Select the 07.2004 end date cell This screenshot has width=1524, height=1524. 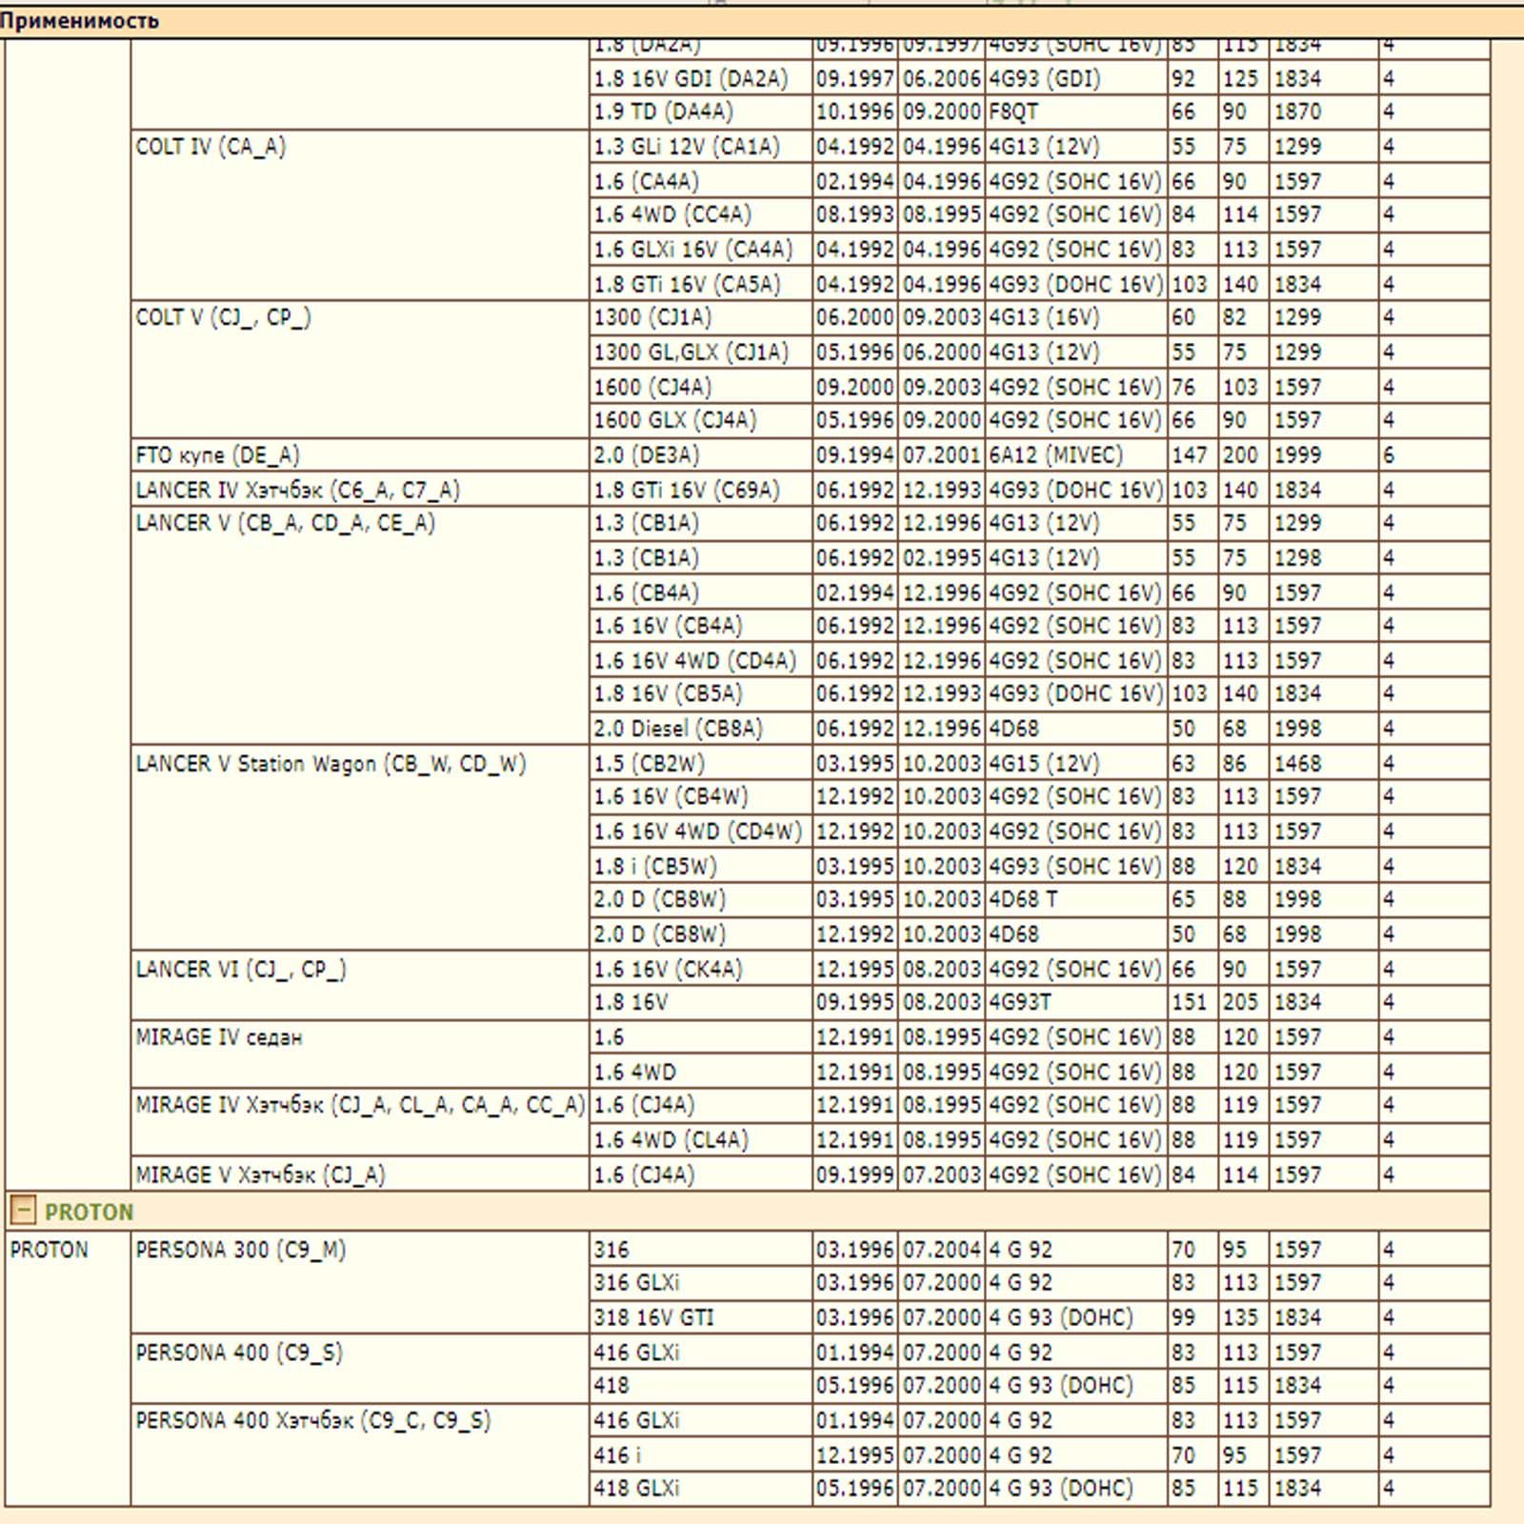click(x=942, y=1249)
